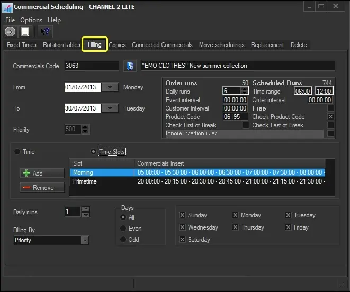350x292 pixels.
Task: Click the document page toolbar icon
Action: click(x=25, y=32)
